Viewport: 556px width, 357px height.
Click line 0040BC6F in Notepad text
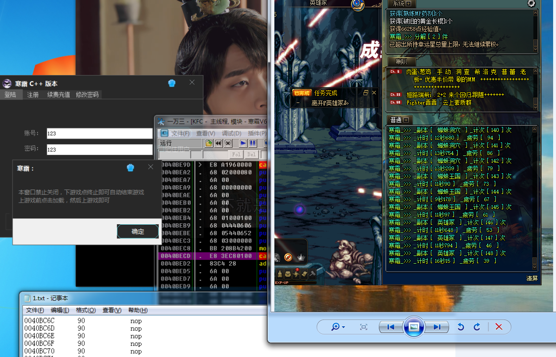(x=83, y=344)
